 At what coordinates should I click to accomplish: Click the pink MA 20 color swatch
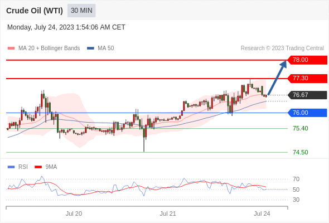[11, 49]
